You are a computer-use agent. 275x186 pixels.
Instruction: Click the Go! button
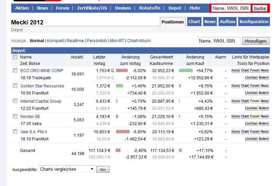click(103, 170)
